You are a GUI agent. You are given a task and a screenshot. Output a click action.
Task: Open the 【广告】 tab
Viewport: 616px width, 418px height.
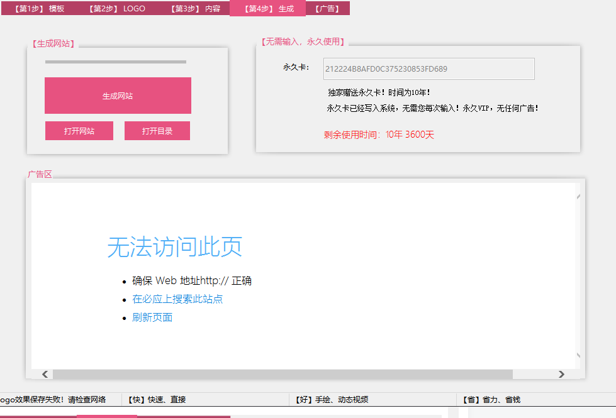coord(326,9)
